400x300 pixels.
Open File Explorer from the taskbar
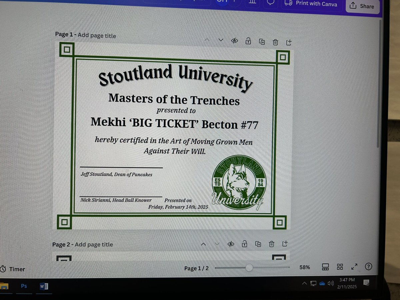4,286
